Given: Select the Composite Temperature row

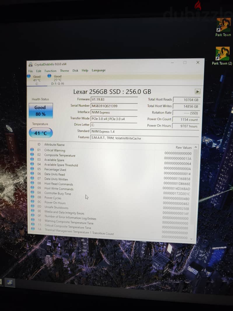Looking at the screenshot, I should point(111,157).
